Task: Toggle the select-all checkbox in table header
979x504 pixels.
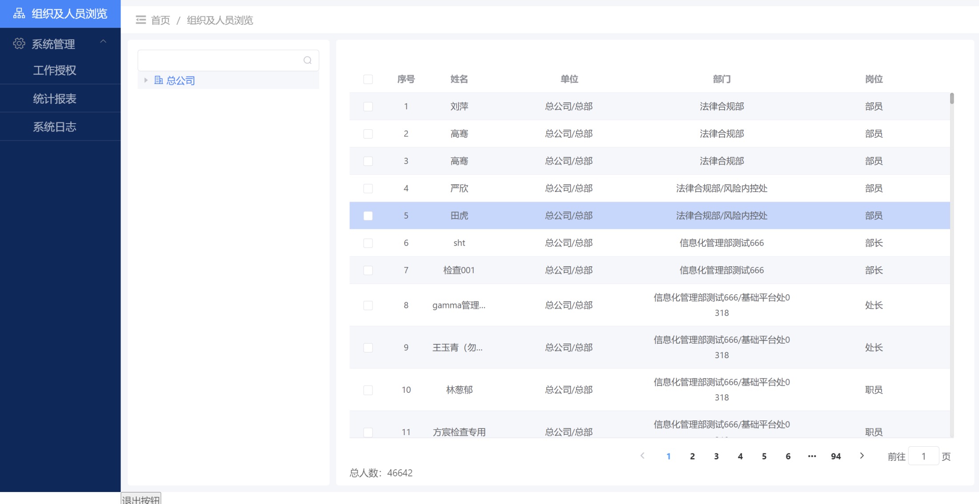Action: [x=368, y=80]
